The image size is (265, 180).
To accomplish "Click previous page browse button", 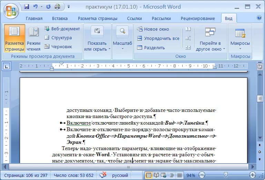I will (x=260, y=145).
